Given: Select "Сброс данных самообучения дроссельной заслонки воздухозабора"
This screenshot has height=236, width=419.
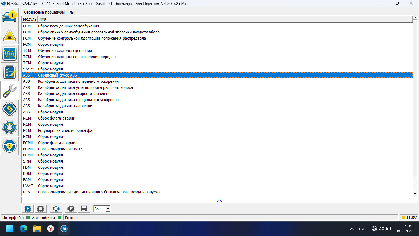Looking at the screenshot, I should [x=217, y=32].
